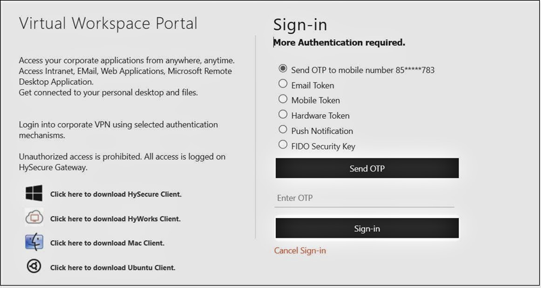Viewport: 541px width, 288px height.
Task: Click the Windows logo icon for HySecure
Action: pyautogui.click(x=34, y=193)
